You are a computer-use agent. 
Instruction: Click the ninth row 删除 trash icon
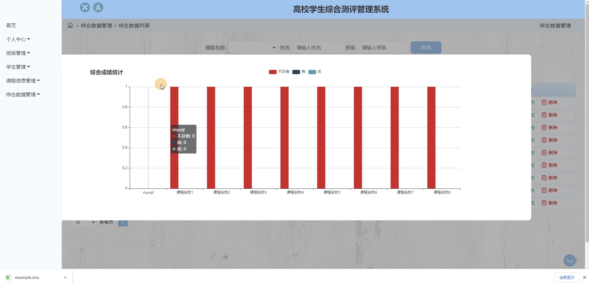point(544,203)
